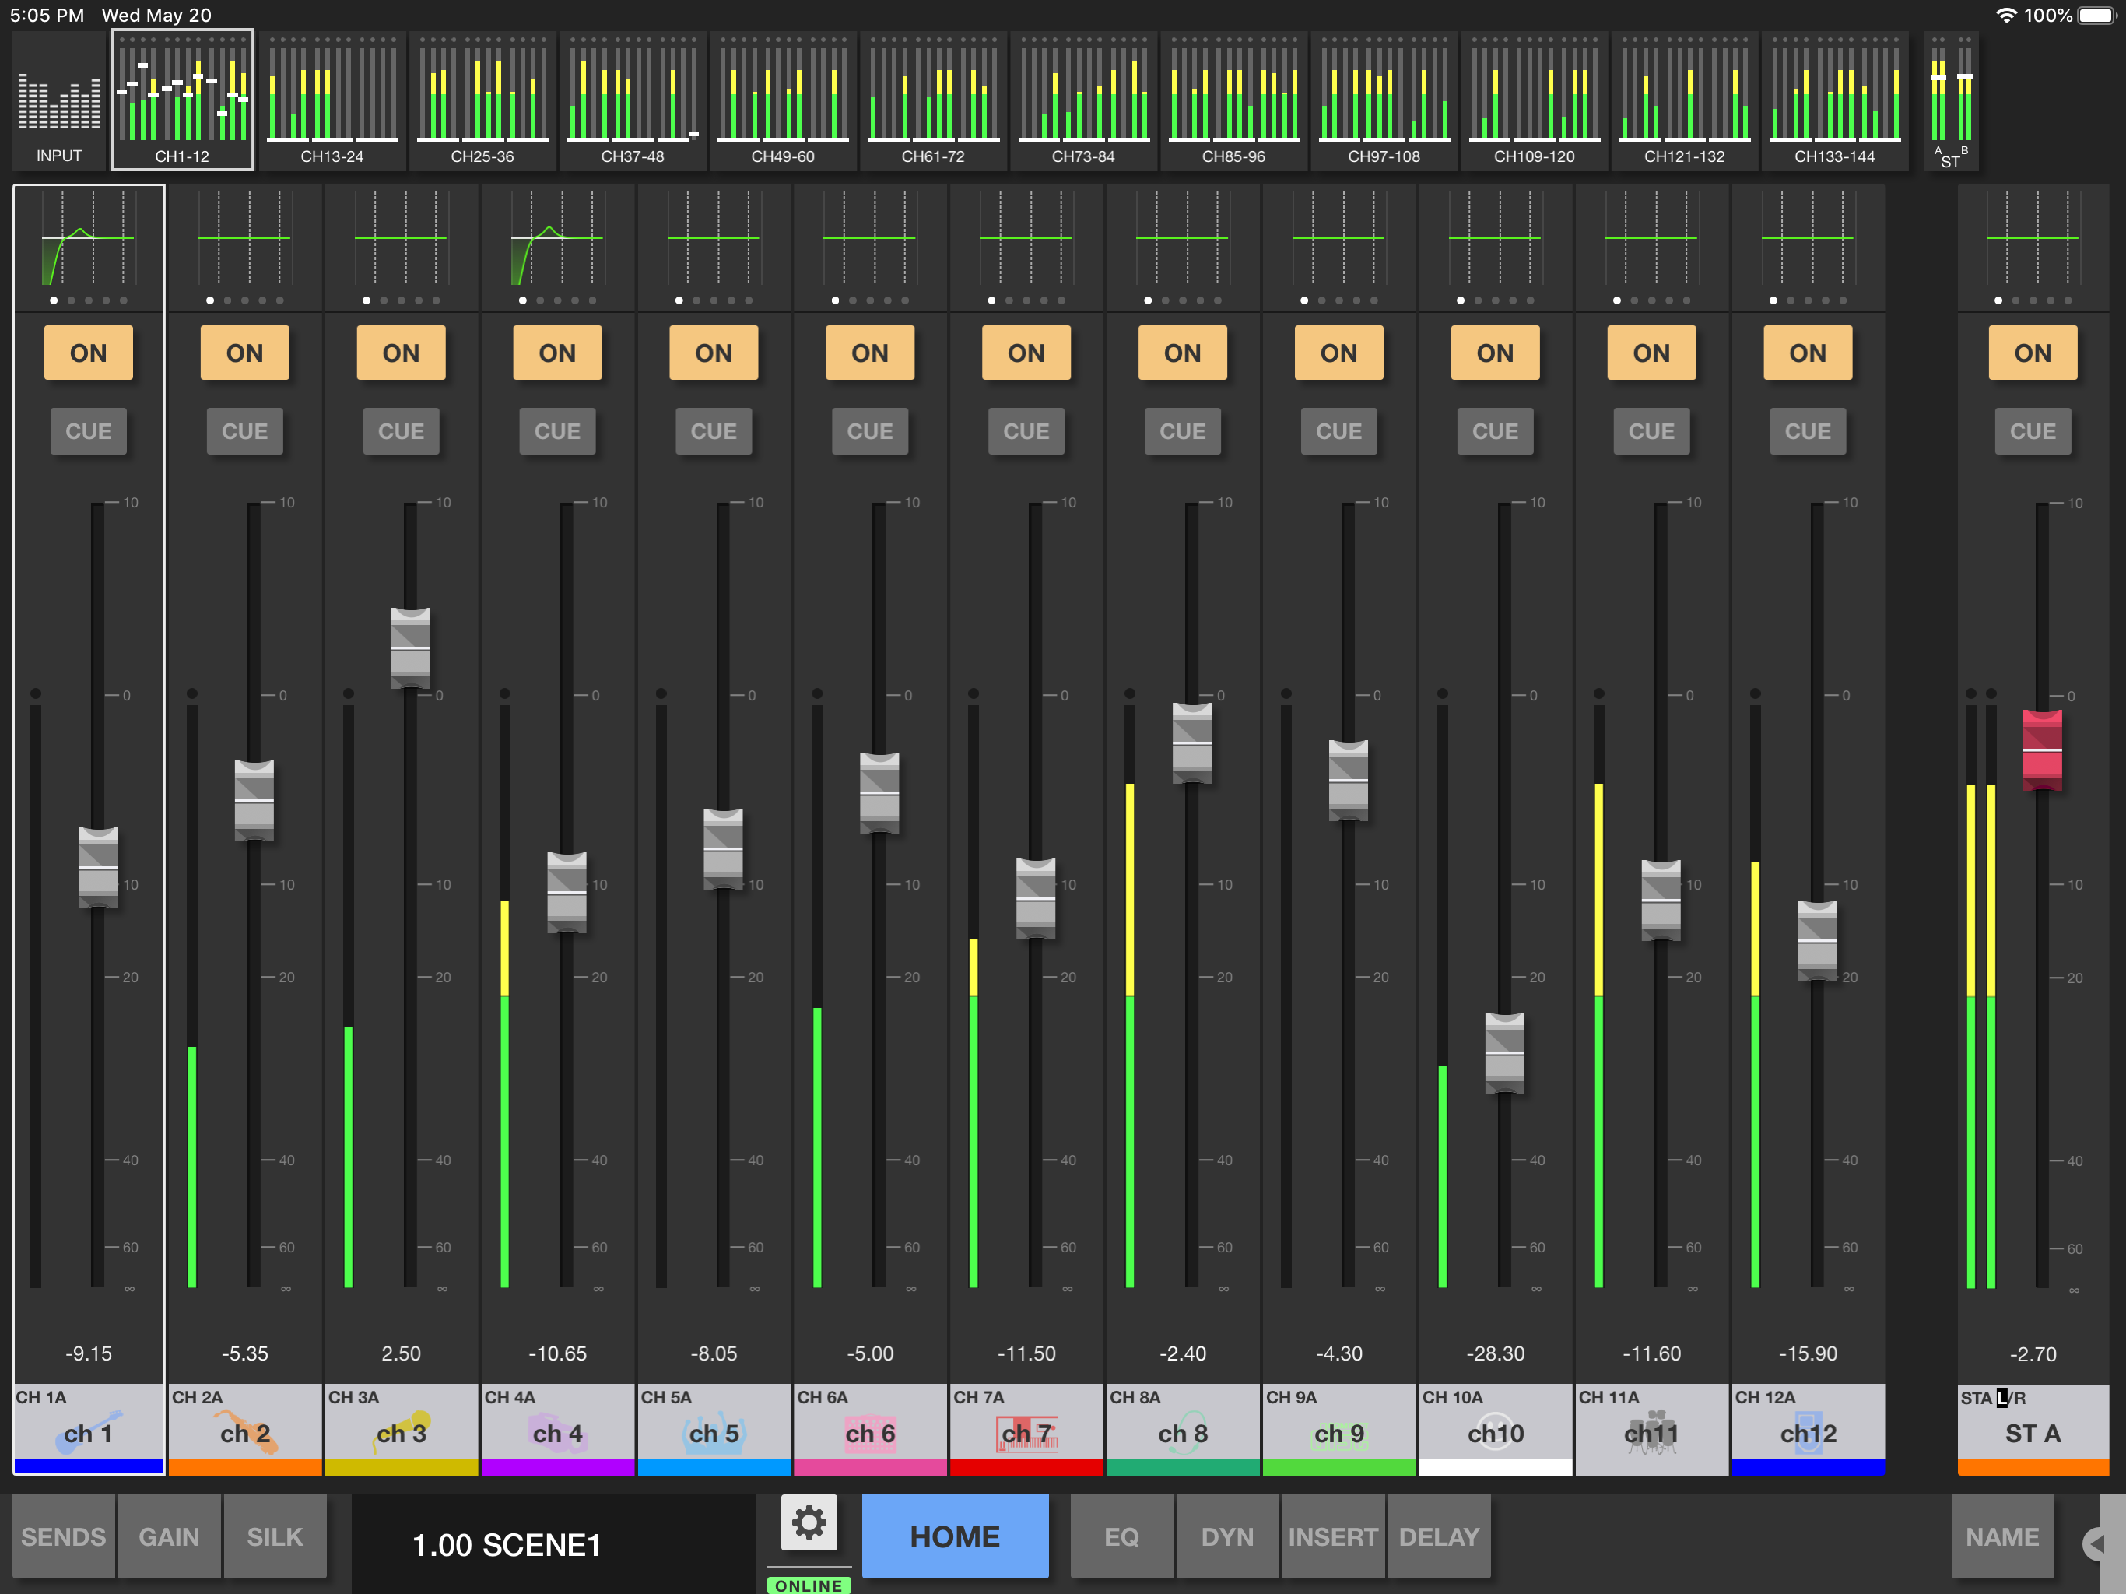
Task: Switch to the CH133-144 meter bank
Action: 1835,101
